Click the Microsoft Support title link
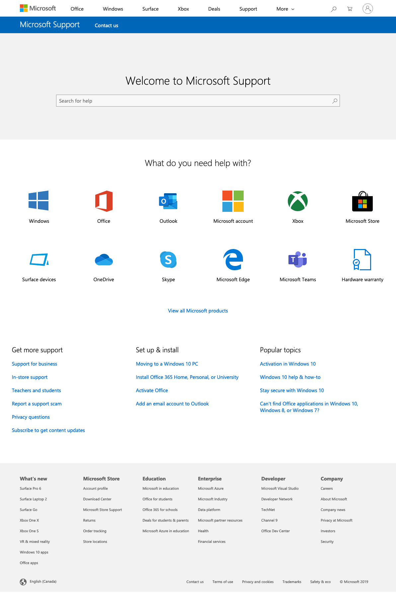 click(50, 25)
